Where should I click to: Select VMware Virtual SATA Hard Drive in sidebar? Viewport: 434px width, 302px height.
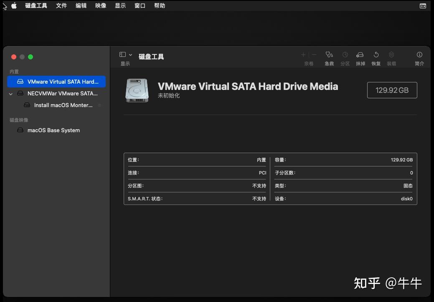(56, 82)
